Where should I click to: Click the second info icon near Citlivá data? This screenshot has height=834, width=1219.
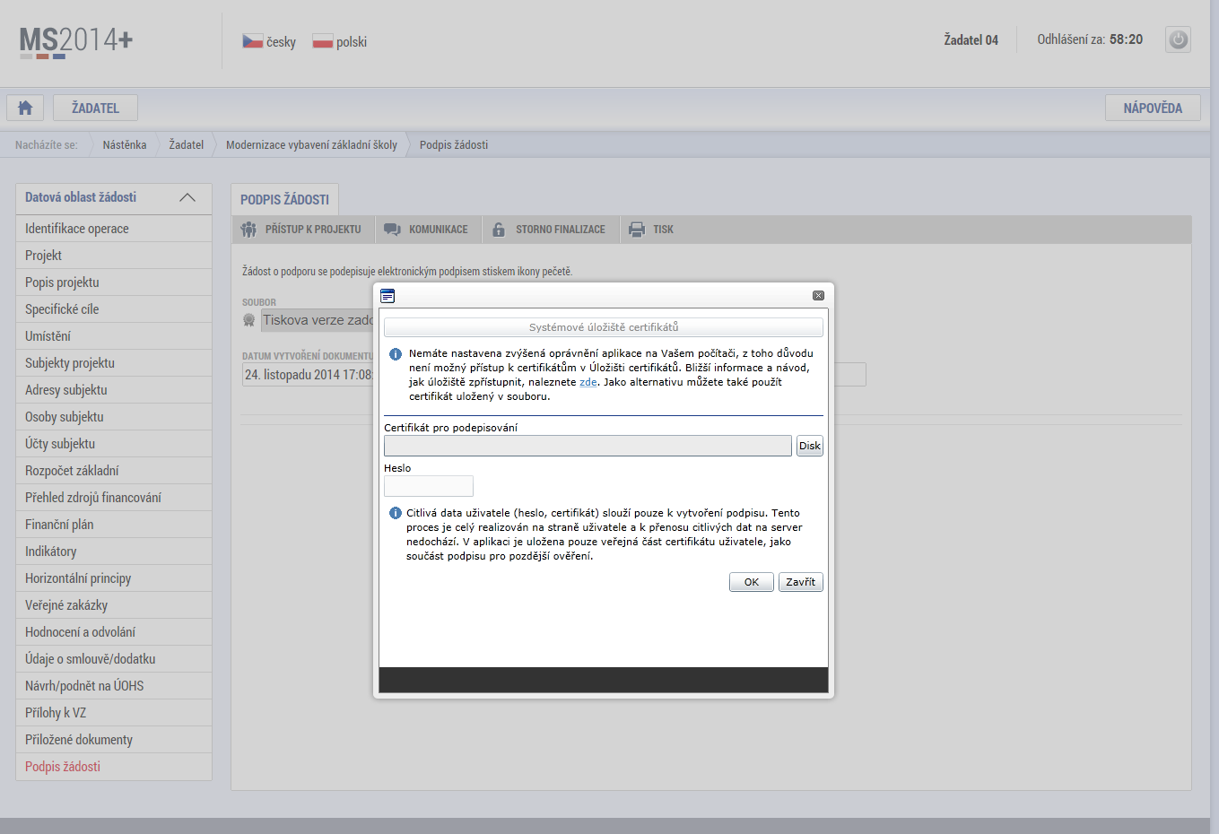click(396, 514)
